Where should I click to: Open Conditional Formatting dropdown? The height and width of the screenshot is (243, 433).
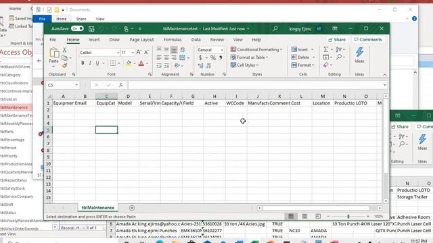[256, 49]
